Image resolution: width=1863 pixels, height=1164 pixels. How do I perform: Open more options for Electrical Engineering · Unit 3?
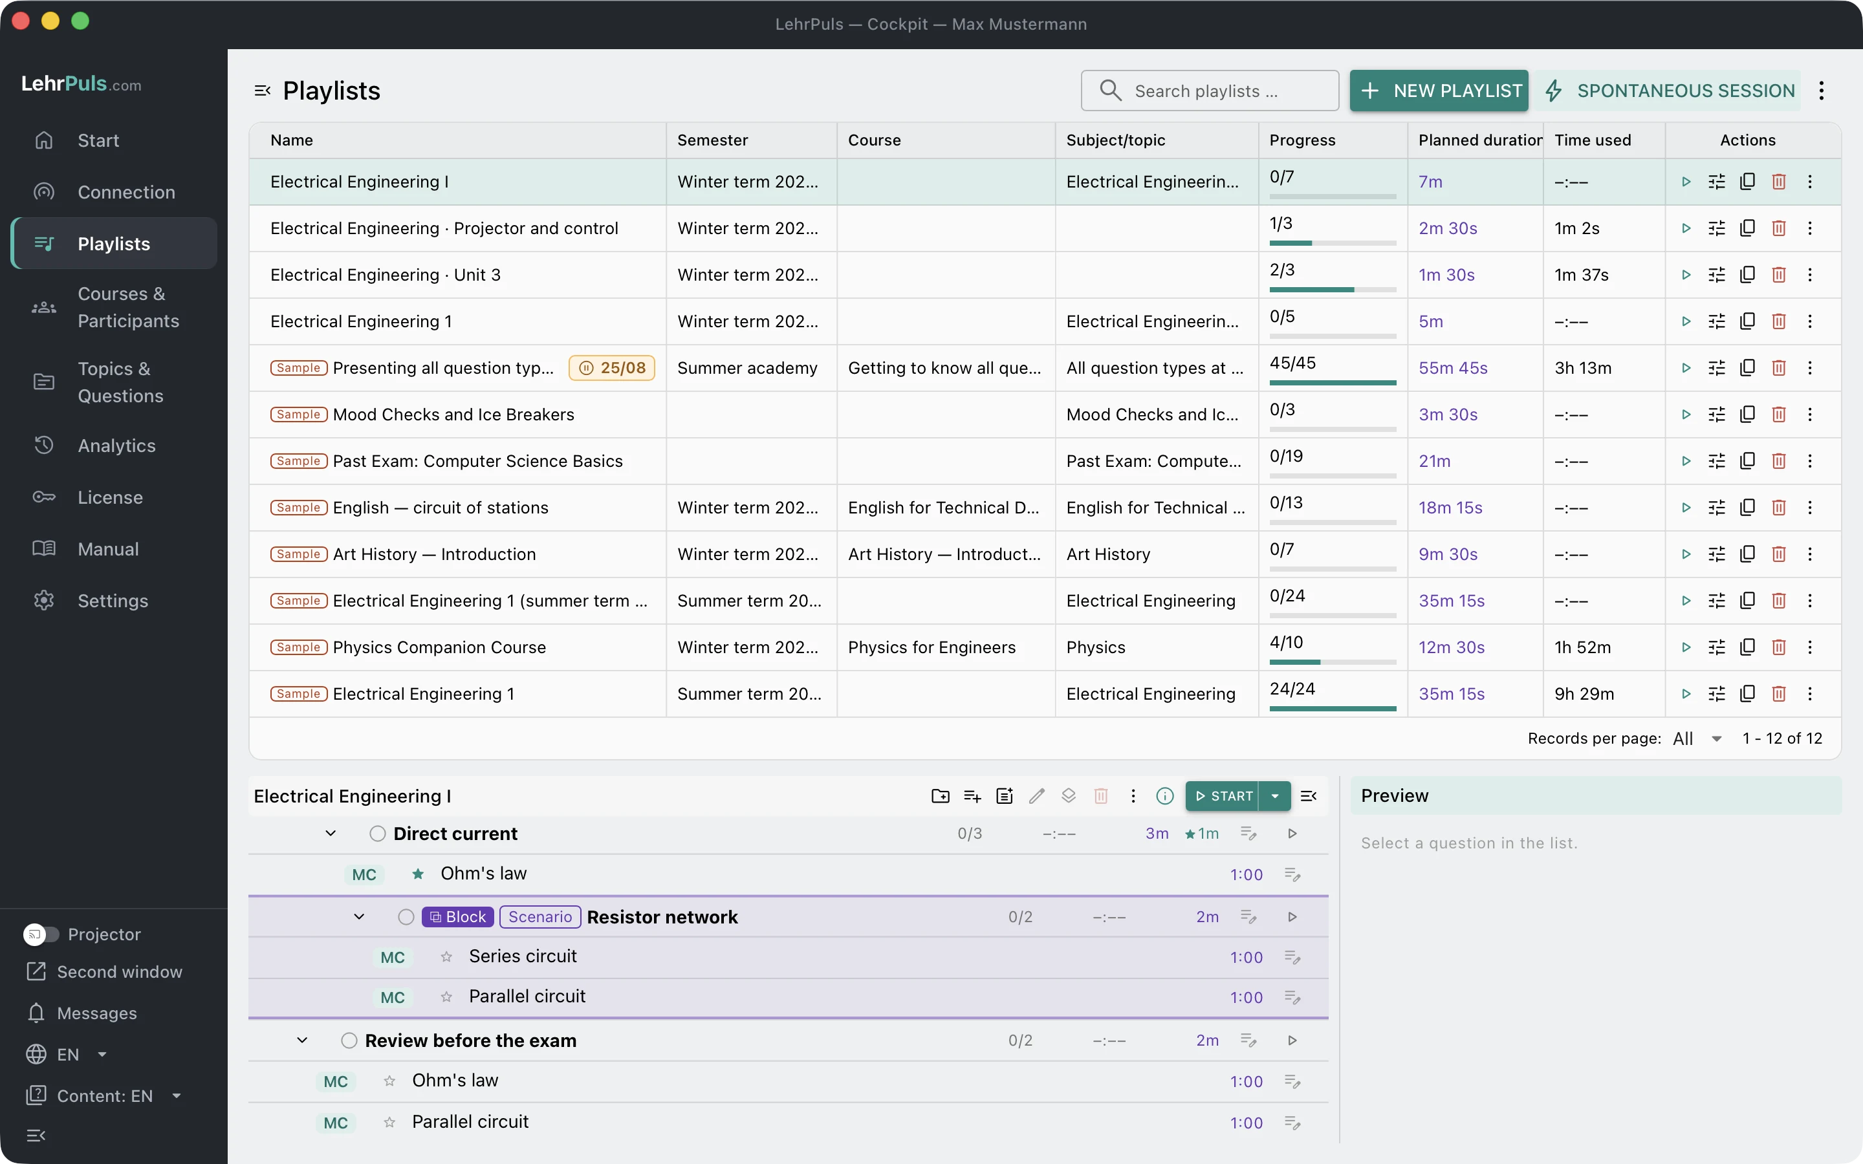point(1810,275)
